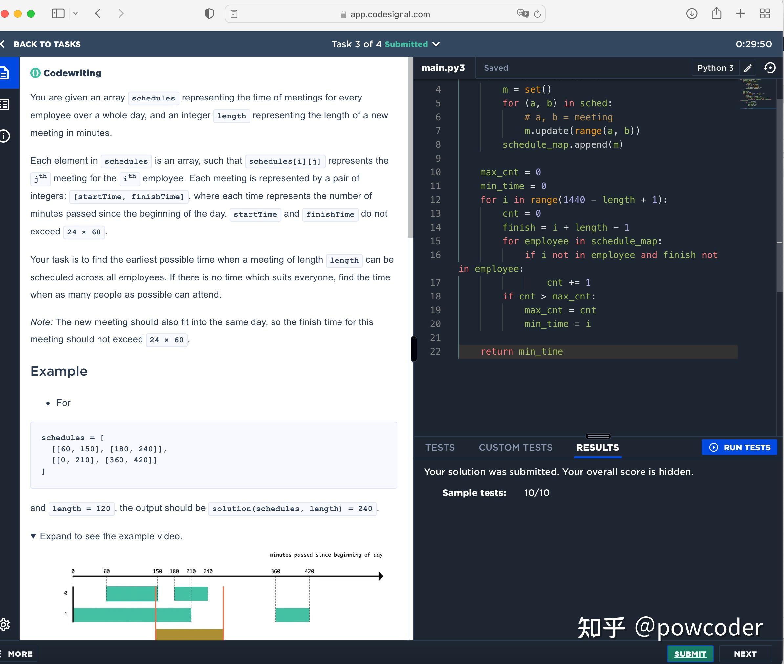Switch to CUSTOM TESTS tab
Screen dimensions: 784x664
(515, 447)
